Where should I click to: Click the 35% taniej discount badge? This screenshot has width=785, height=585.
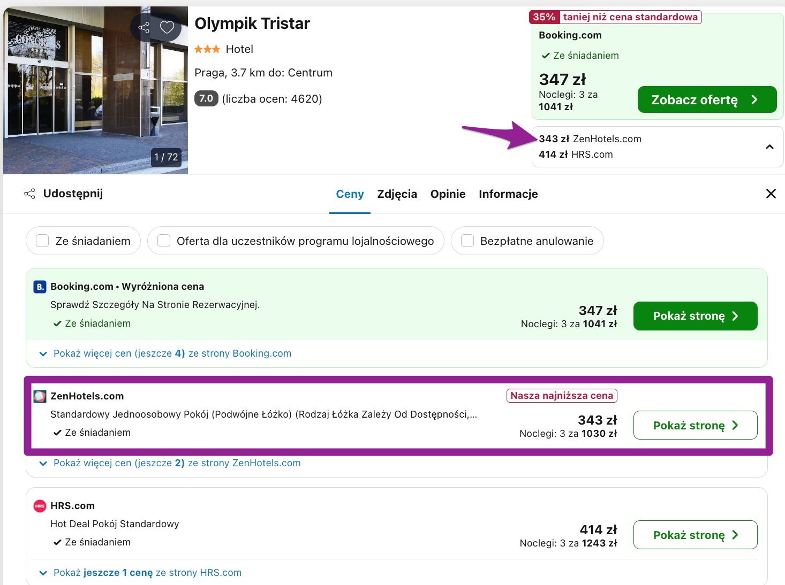pos(615,17)
